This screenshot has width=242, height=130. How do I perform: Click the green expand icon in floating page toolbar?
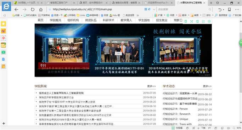point(192,22)
